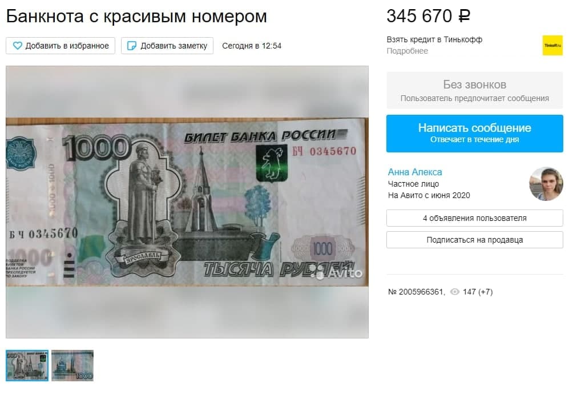
Task: Click the Avito watermark on the photo
Action: pyautogui.click(x=338, y=273)
